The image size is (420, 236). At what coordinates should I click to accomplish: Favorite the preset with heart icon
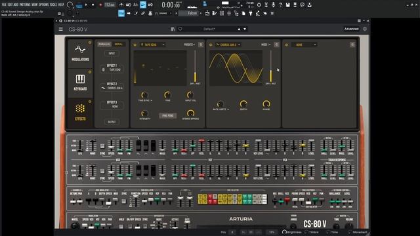pyautogui.click(x=180, y=29)
